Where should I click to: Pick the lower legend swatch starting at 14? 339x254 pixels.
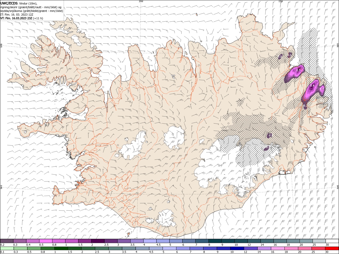(x=264, y=248)
